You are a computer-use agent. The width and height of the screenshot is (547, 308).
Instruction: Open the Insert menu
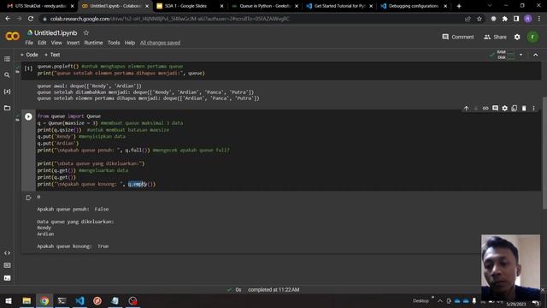pyautogui.click(x=73, y=43)
